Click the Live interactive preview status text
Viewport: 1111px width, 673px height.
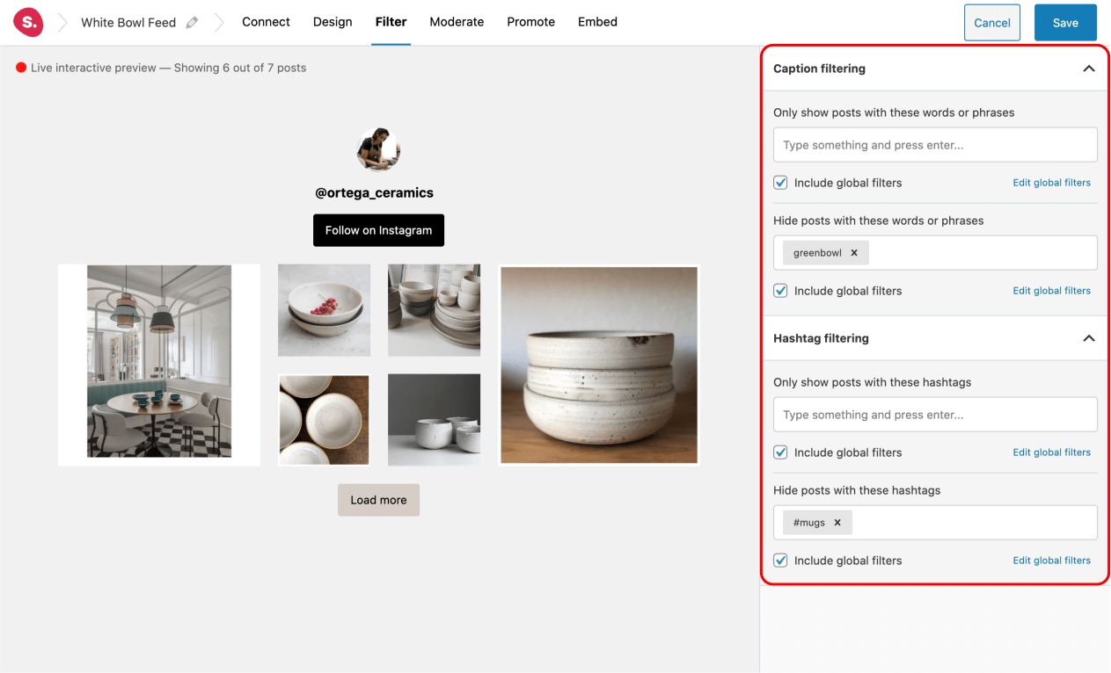pos(168,68)
